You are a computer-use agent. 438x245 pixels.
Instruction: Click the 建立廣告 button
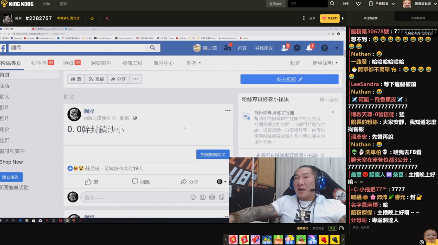click(x=11, y=177)
